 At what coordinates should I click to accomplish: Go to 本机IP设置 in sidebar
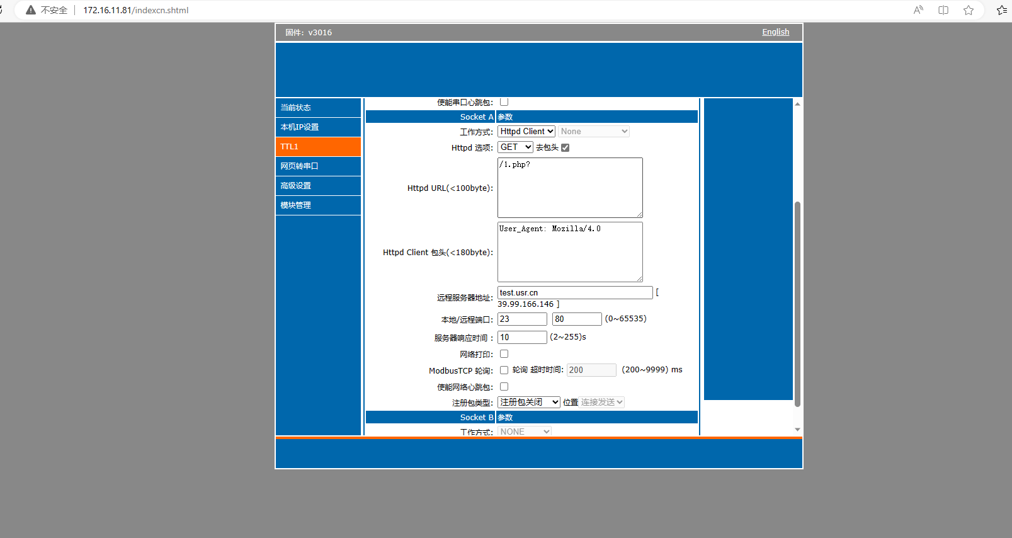click(x=318, y=127)
